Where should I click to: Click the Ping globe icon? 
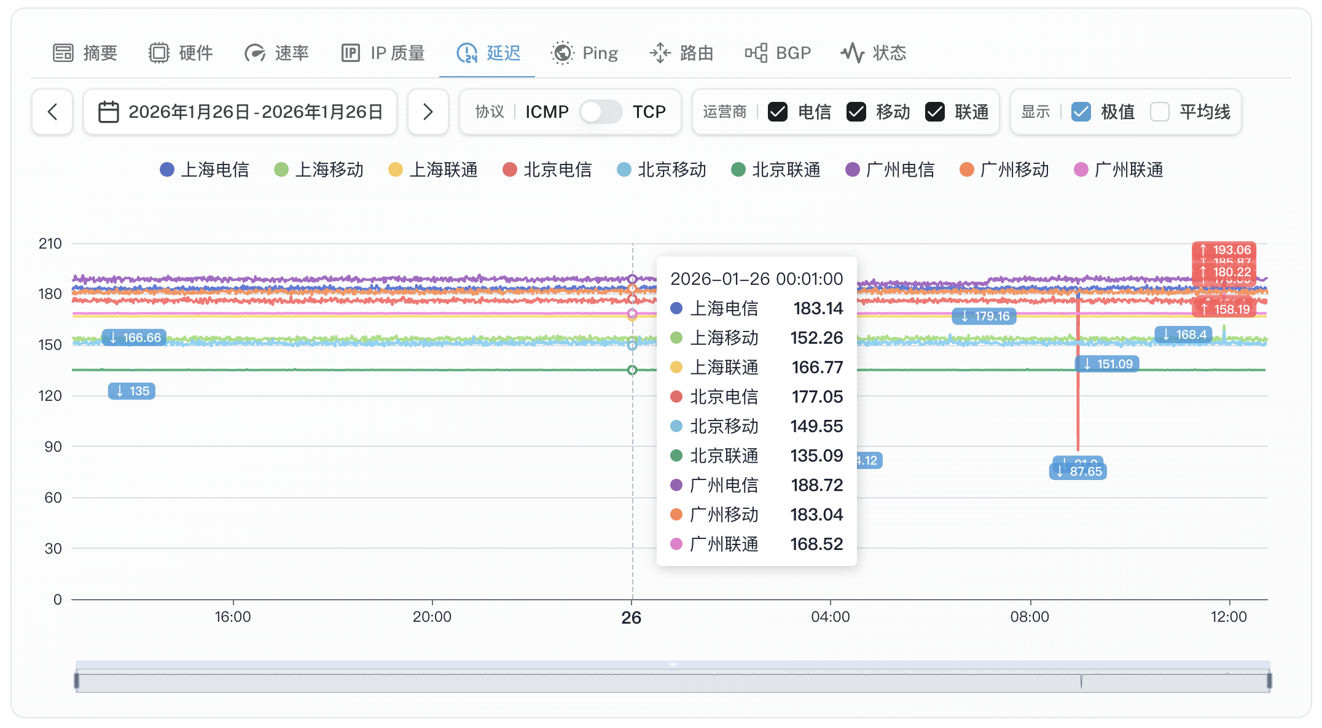[x=562, y=53]
